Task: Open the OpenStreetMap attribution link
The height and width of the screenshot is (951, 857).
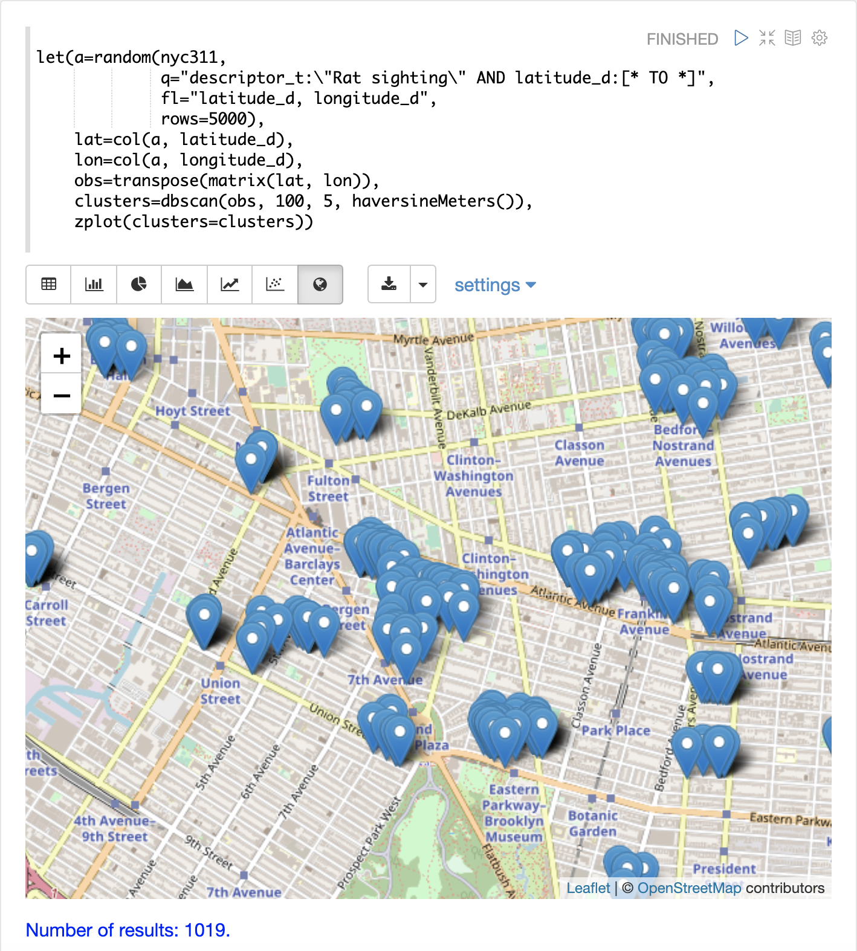Action: 689,888
